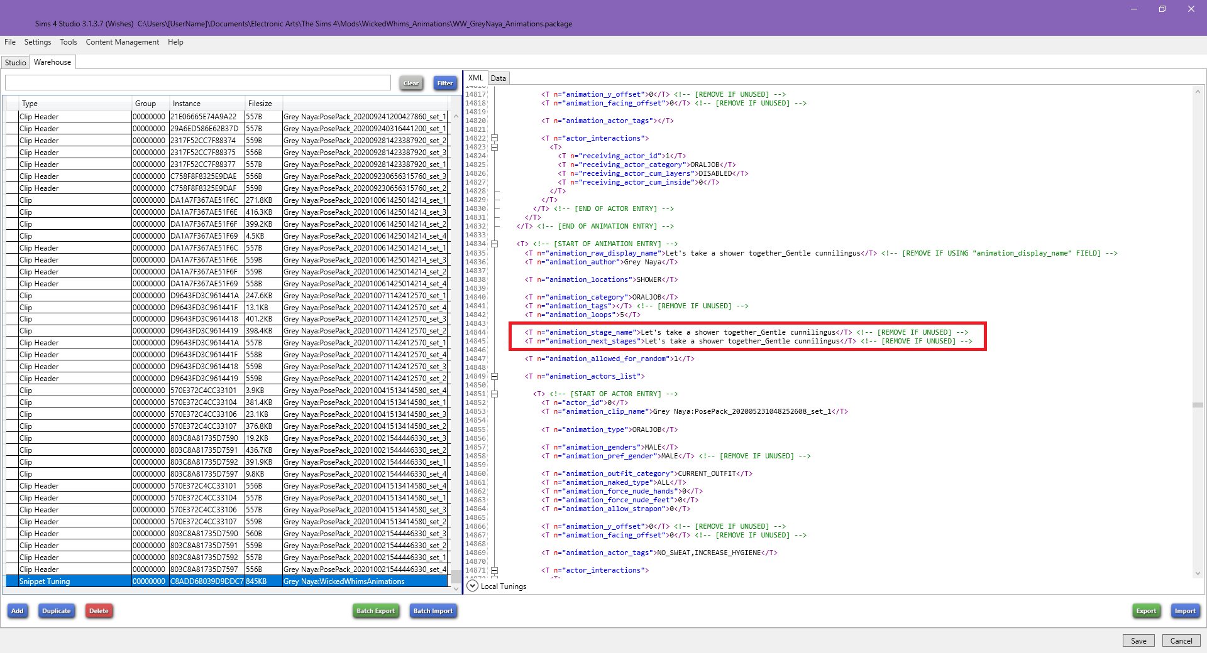Open the Content Management menu
The width and height of the screenshot is (1207, 653).
pyautogui.click(x=123, y=42)
